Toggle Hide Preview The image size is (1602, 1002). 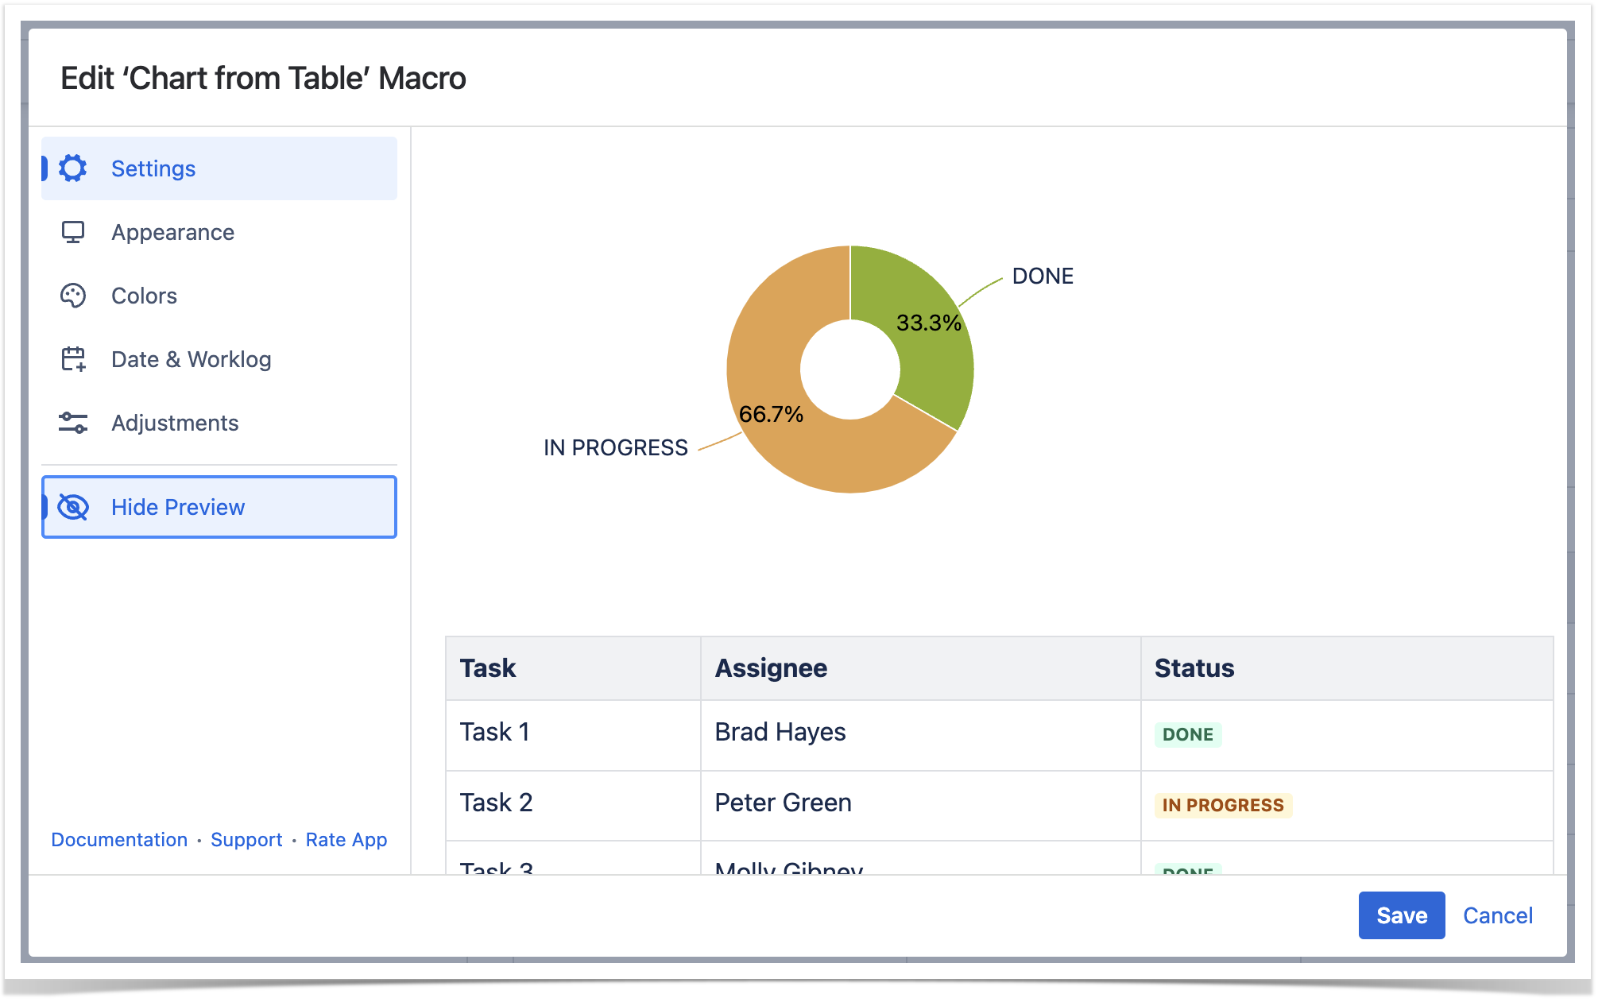coord(178,507)
